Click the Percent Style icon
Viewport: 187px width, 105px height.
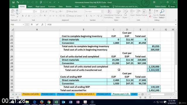[91, 16]
